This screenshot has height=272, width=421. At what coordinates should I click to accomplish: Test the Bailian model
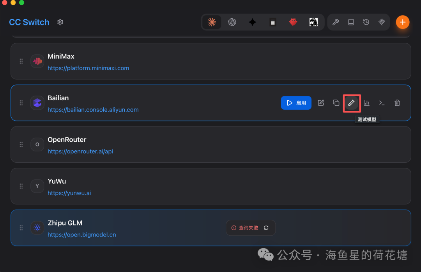point(352,103)
